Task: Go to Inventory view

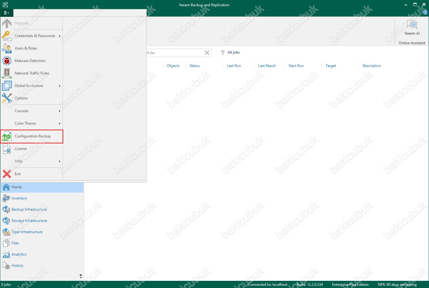Action: point(42,198)
